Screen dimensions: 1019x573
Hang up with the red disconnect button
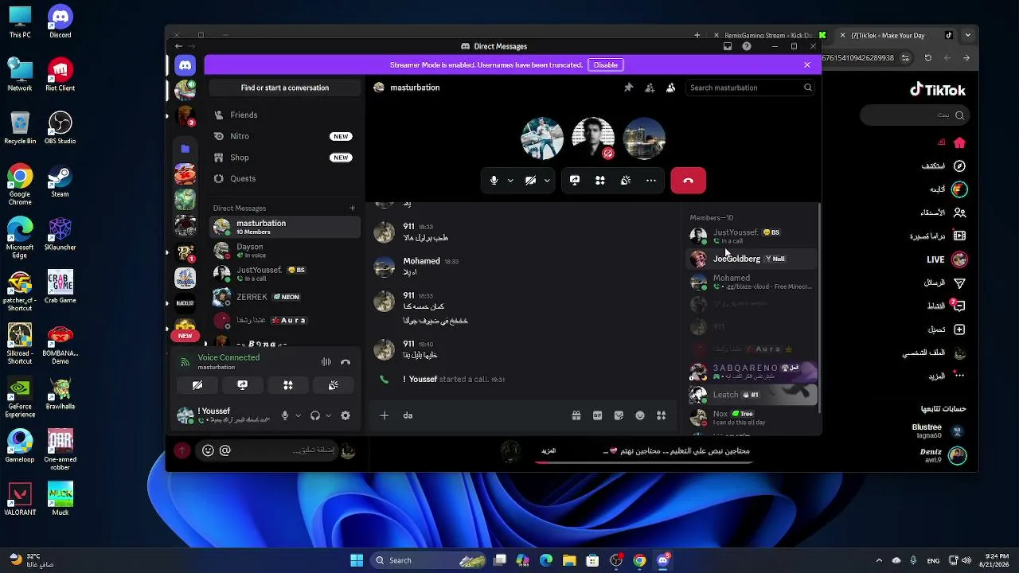[689, 181]
